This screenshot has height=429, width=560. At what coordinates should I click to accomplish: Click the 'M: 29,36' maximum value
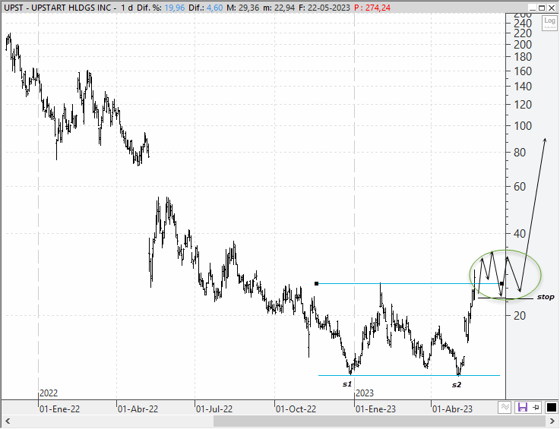[x=243, y=8]
